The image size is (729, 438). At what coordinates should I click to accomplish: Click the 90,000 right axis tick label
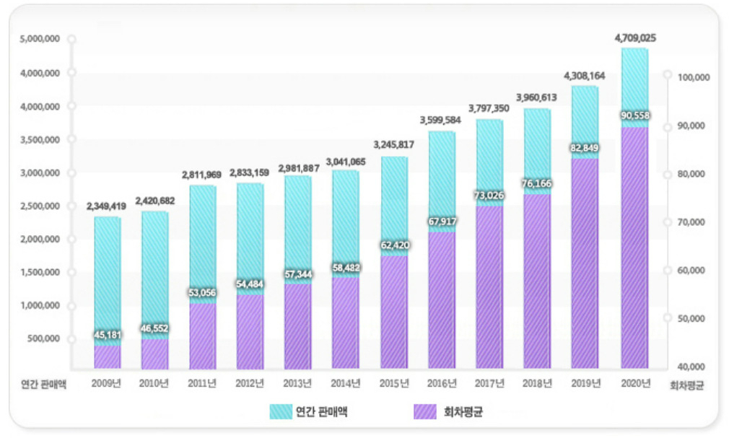691,126
